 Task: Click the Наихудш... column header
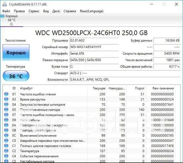(x=117, y=88)
